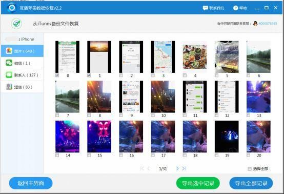Open customer service number 4000076365 link
The width and height of the screenshot is (284, 194).
268,24
